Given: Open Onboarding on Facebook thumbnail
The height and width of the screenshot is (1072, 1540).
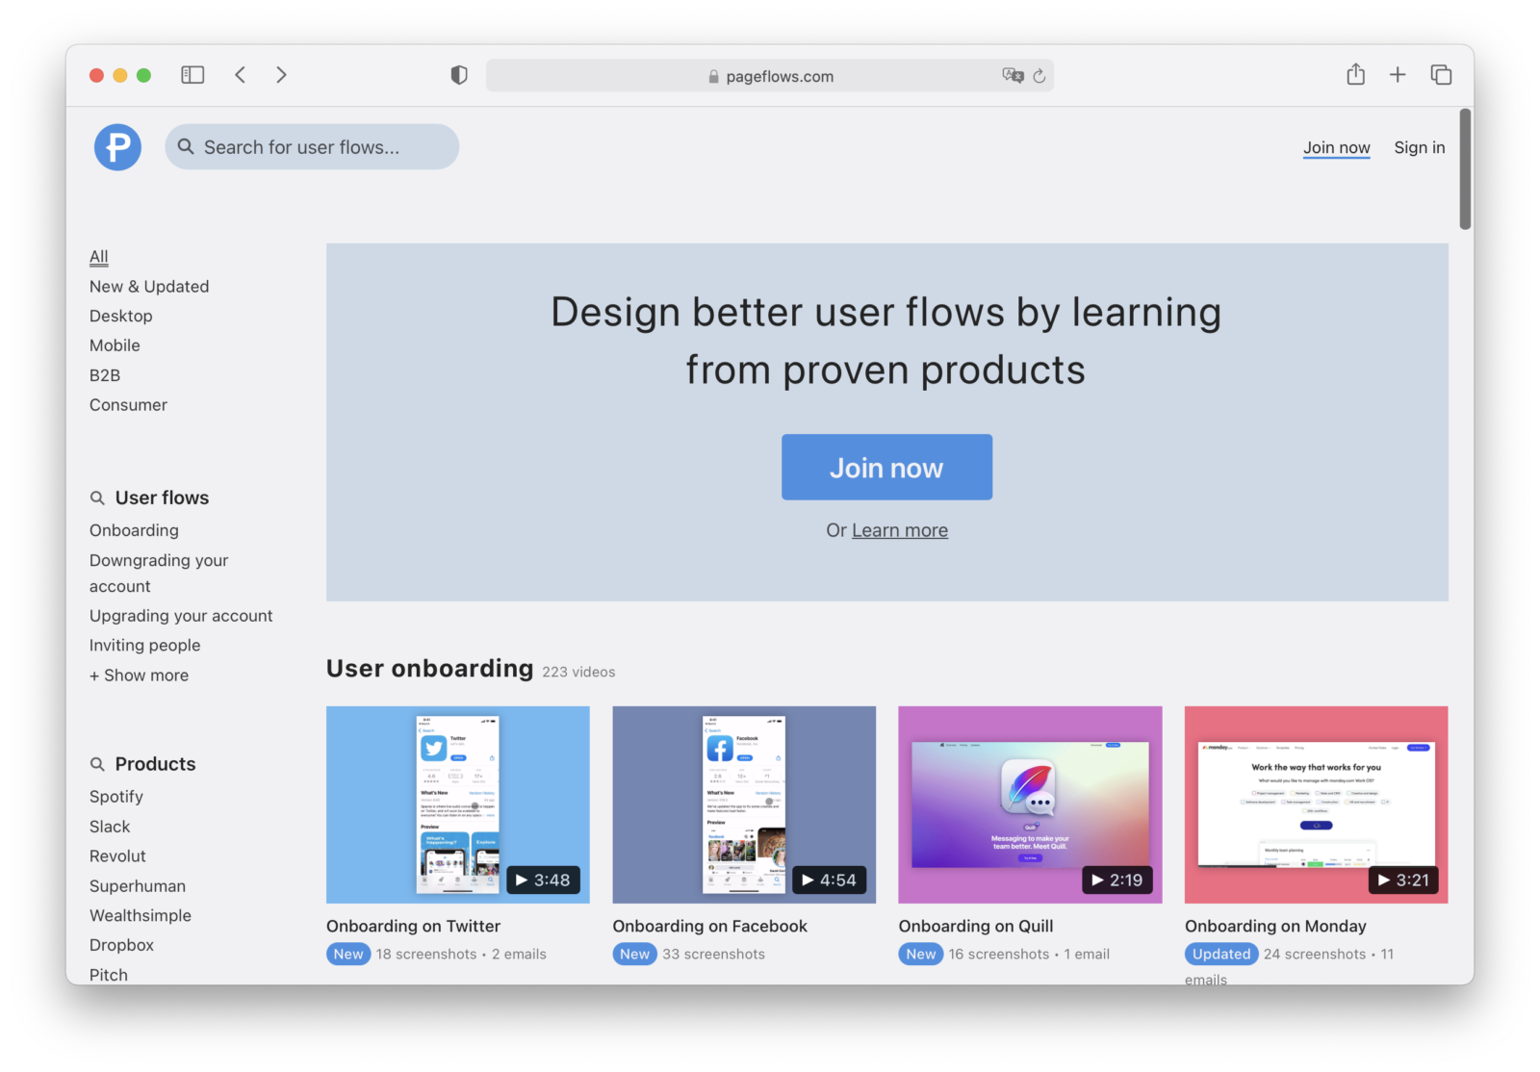Looking at the screenshot, I should (x=744, y=804).
